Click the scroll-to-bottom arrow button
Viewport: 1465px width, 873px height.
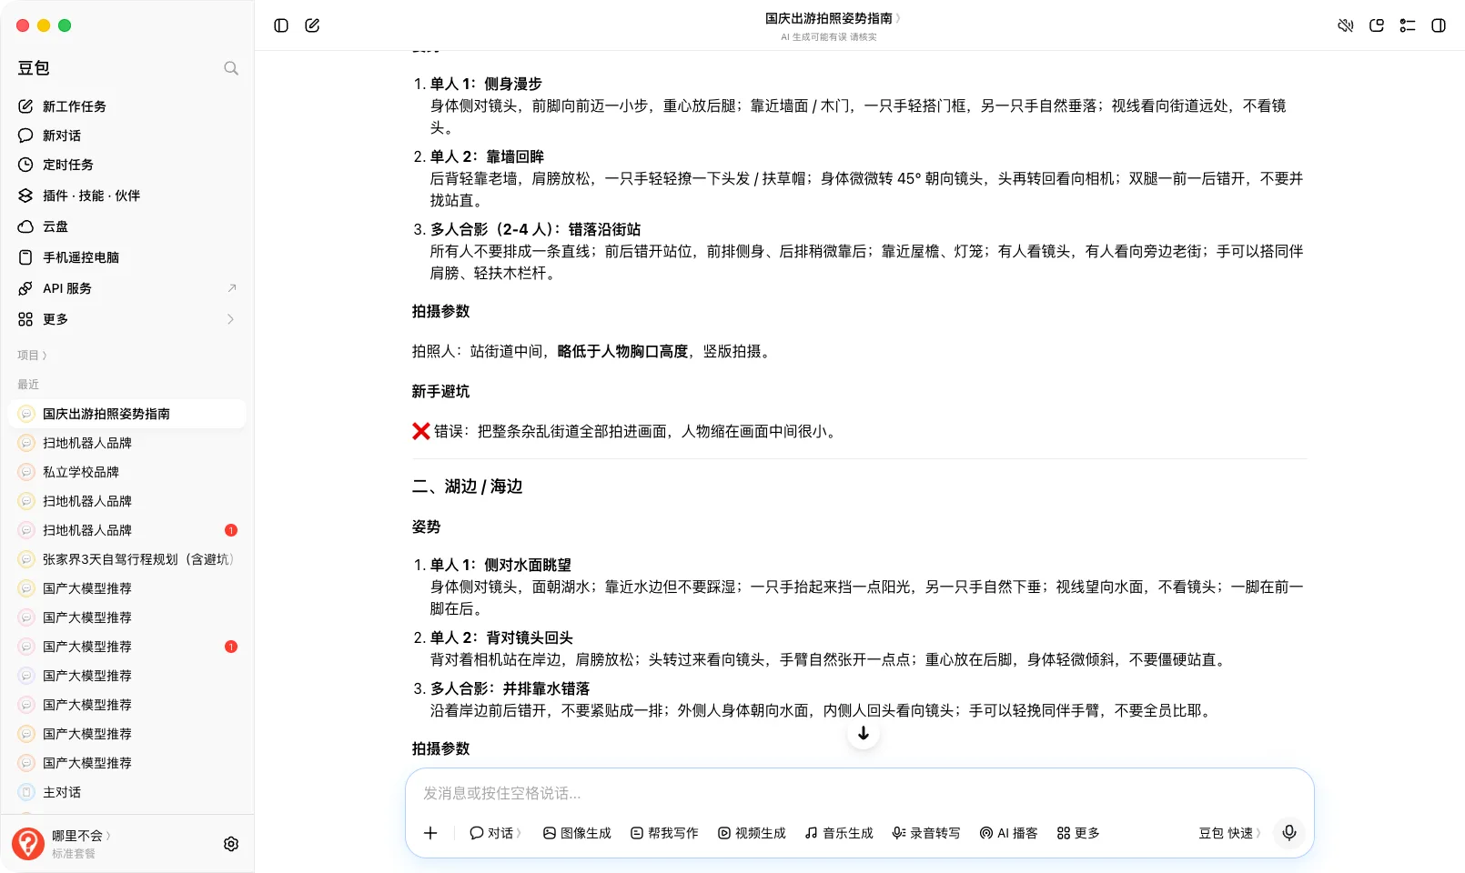864,733
